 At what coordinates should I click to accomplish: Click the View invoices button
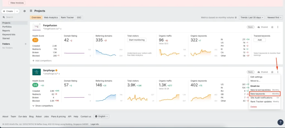(x=17, y=3)
